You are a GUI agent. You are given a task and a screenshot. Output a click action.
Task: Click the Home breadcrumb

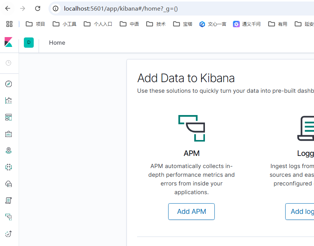(57, 43)
